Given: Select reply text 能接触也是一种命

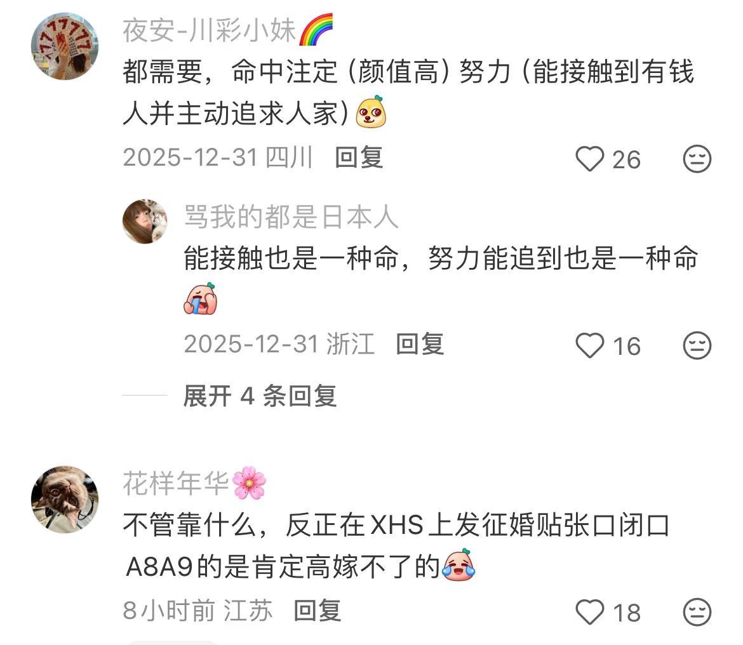Looking at the screenshot, I should coord(441,279).
